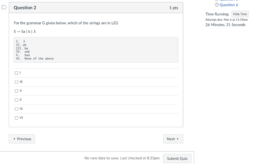Click the 'No new data to save' status message
This screenshot has width=268, height=164.
pyautogui.click(x=122, y=158)
